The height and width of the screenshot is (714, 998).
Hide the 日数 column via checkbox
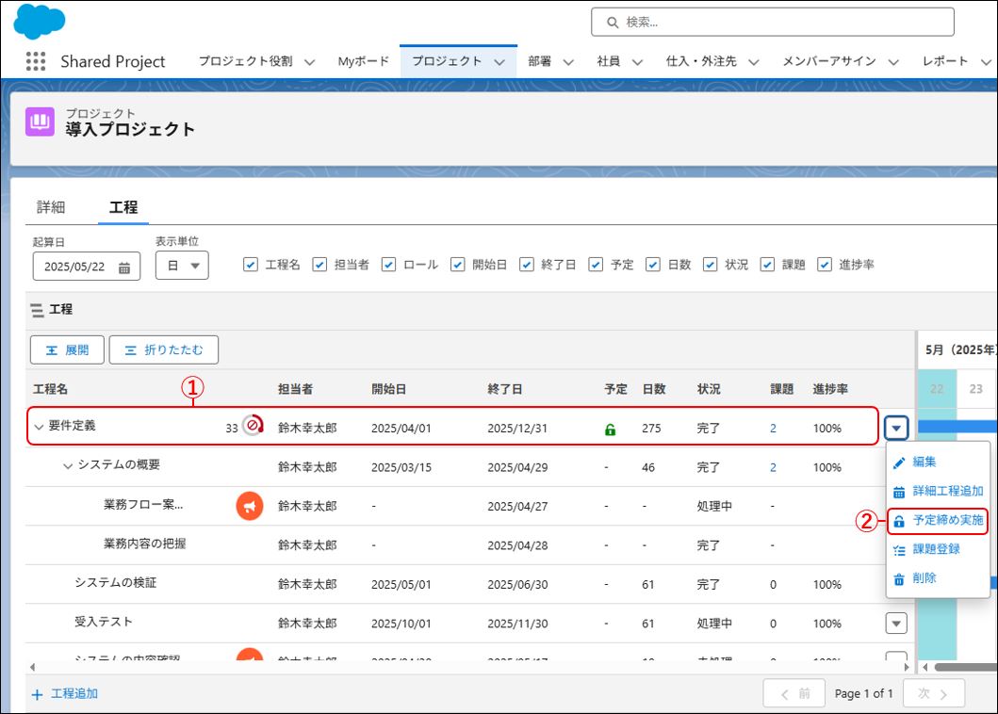tap(653, 265)
